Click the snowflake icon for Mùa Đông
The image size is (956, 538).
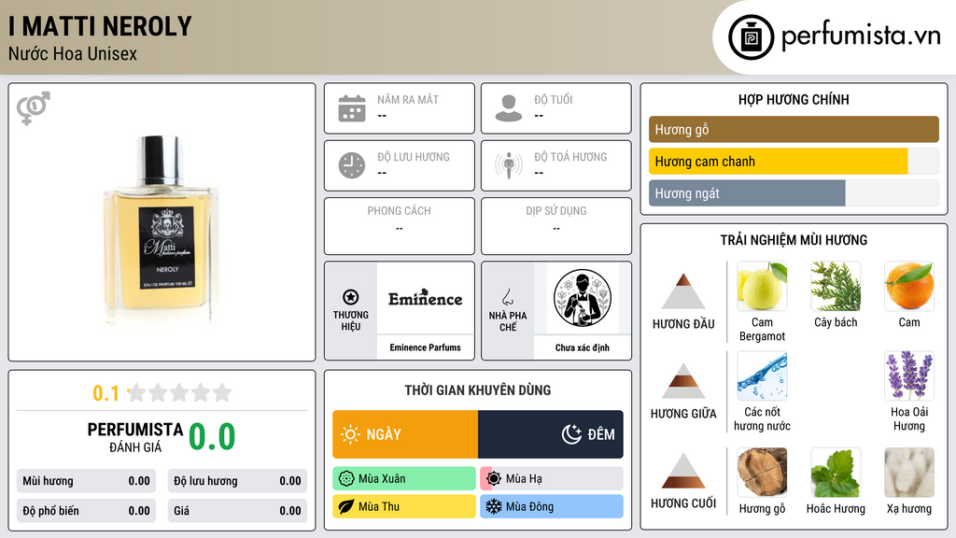(494, 506)
